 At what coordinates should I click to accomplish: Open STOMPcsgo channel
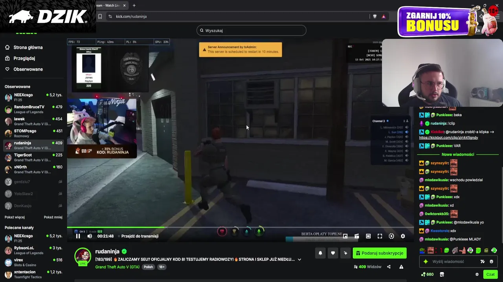point(33,133)
